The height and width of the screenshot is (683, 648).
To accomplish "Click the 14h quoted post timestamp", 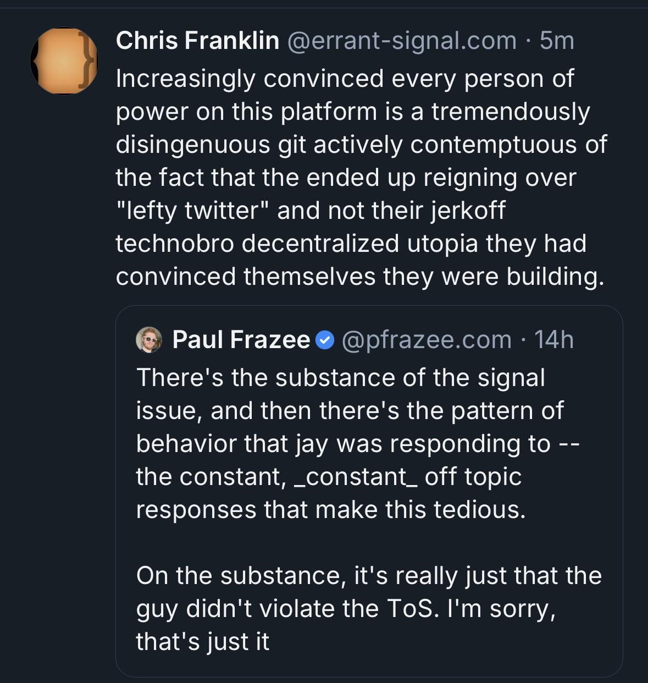I will pos(553,340).
